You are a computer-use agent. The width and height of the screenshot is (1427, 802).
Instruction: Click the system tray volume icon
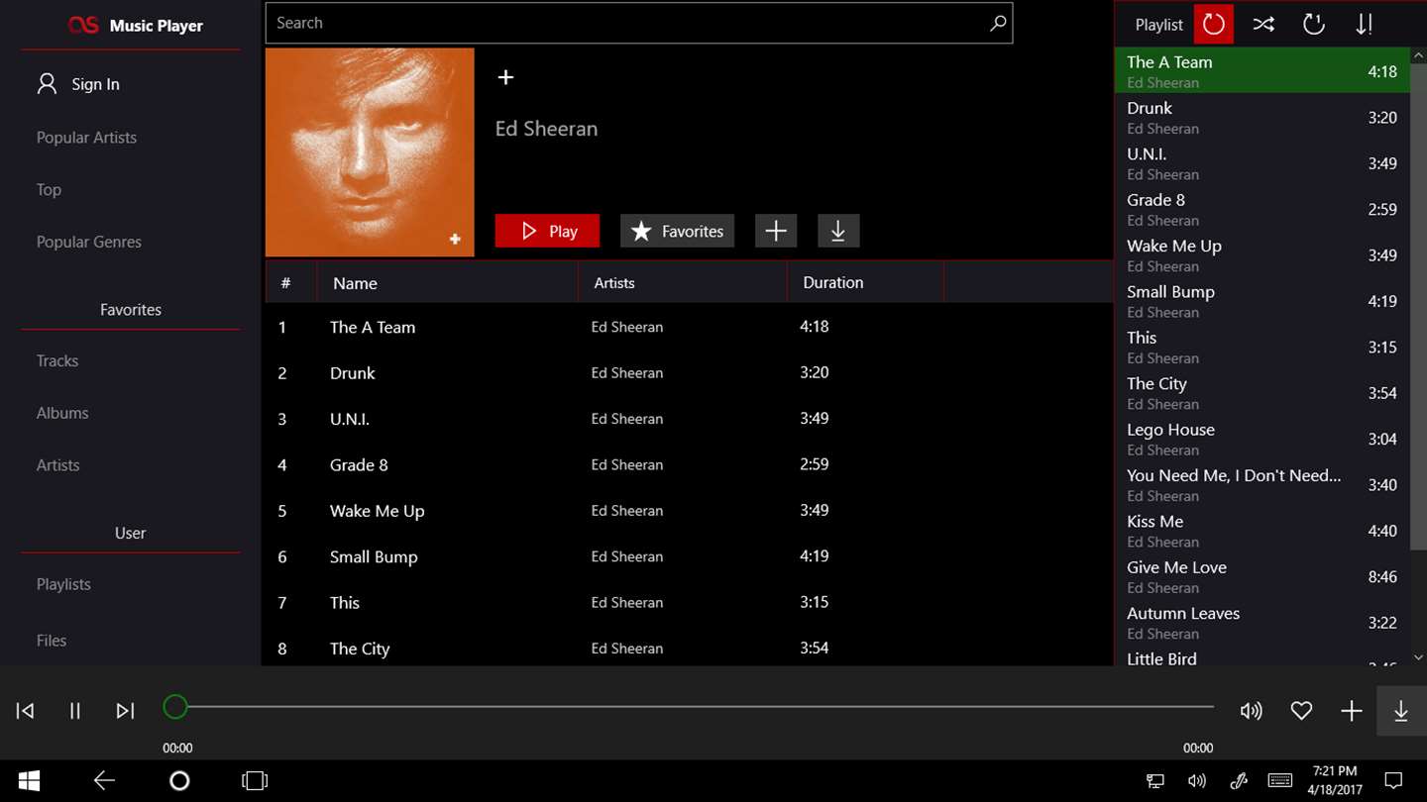coord(1197,781)
